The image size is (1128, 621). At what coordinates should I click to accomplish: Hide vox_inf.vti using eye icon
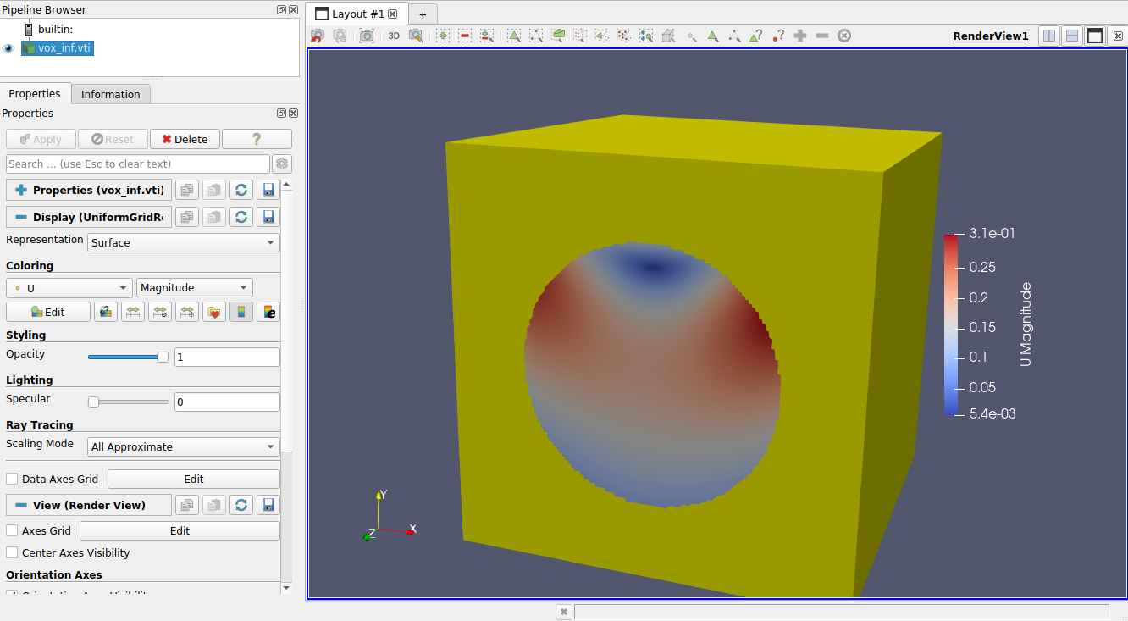click(x=9, y=48)
